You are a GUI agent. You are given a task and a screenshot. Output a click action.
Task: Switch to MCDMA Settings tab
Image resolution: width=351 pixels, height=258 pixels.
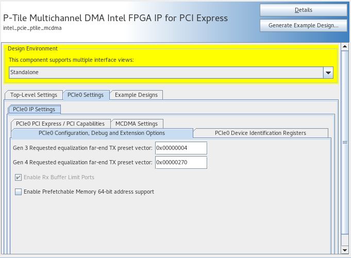[x=137, y=124]
